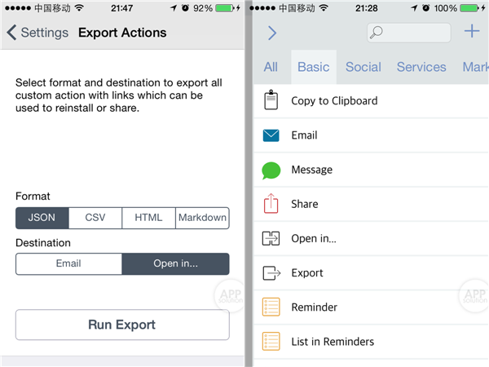
Task: Select CSV export format
Action: [95, 218]
